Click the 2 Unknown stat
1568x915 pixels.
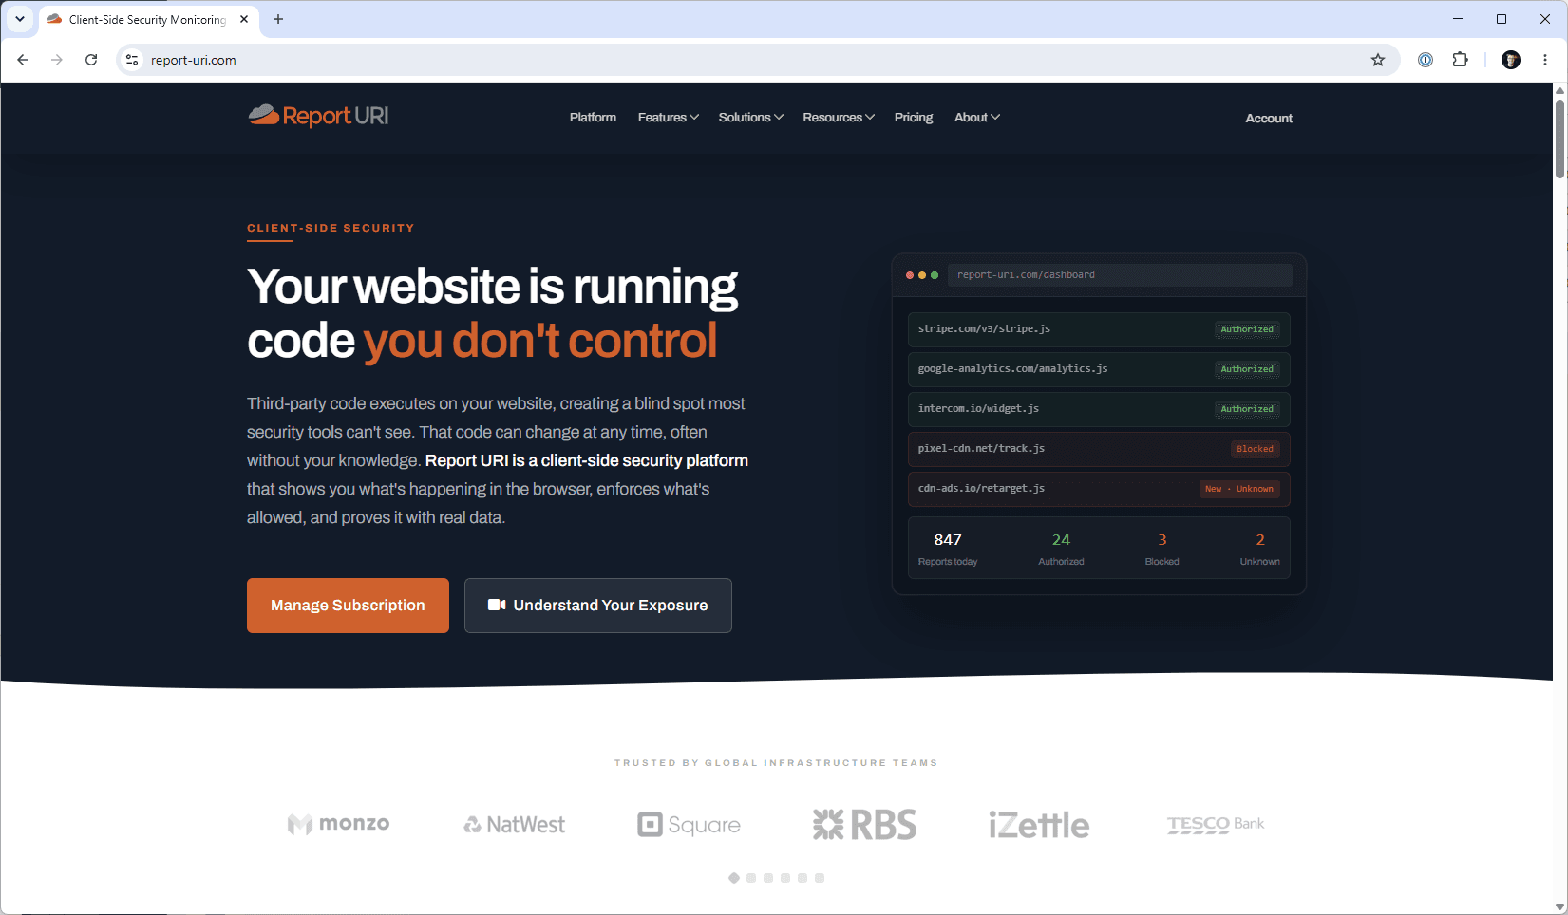[x=1260, y=549]
